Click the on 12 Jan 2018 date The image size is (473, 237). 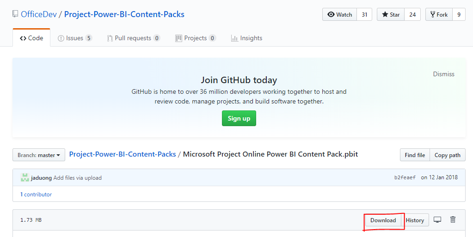[439, 177]
